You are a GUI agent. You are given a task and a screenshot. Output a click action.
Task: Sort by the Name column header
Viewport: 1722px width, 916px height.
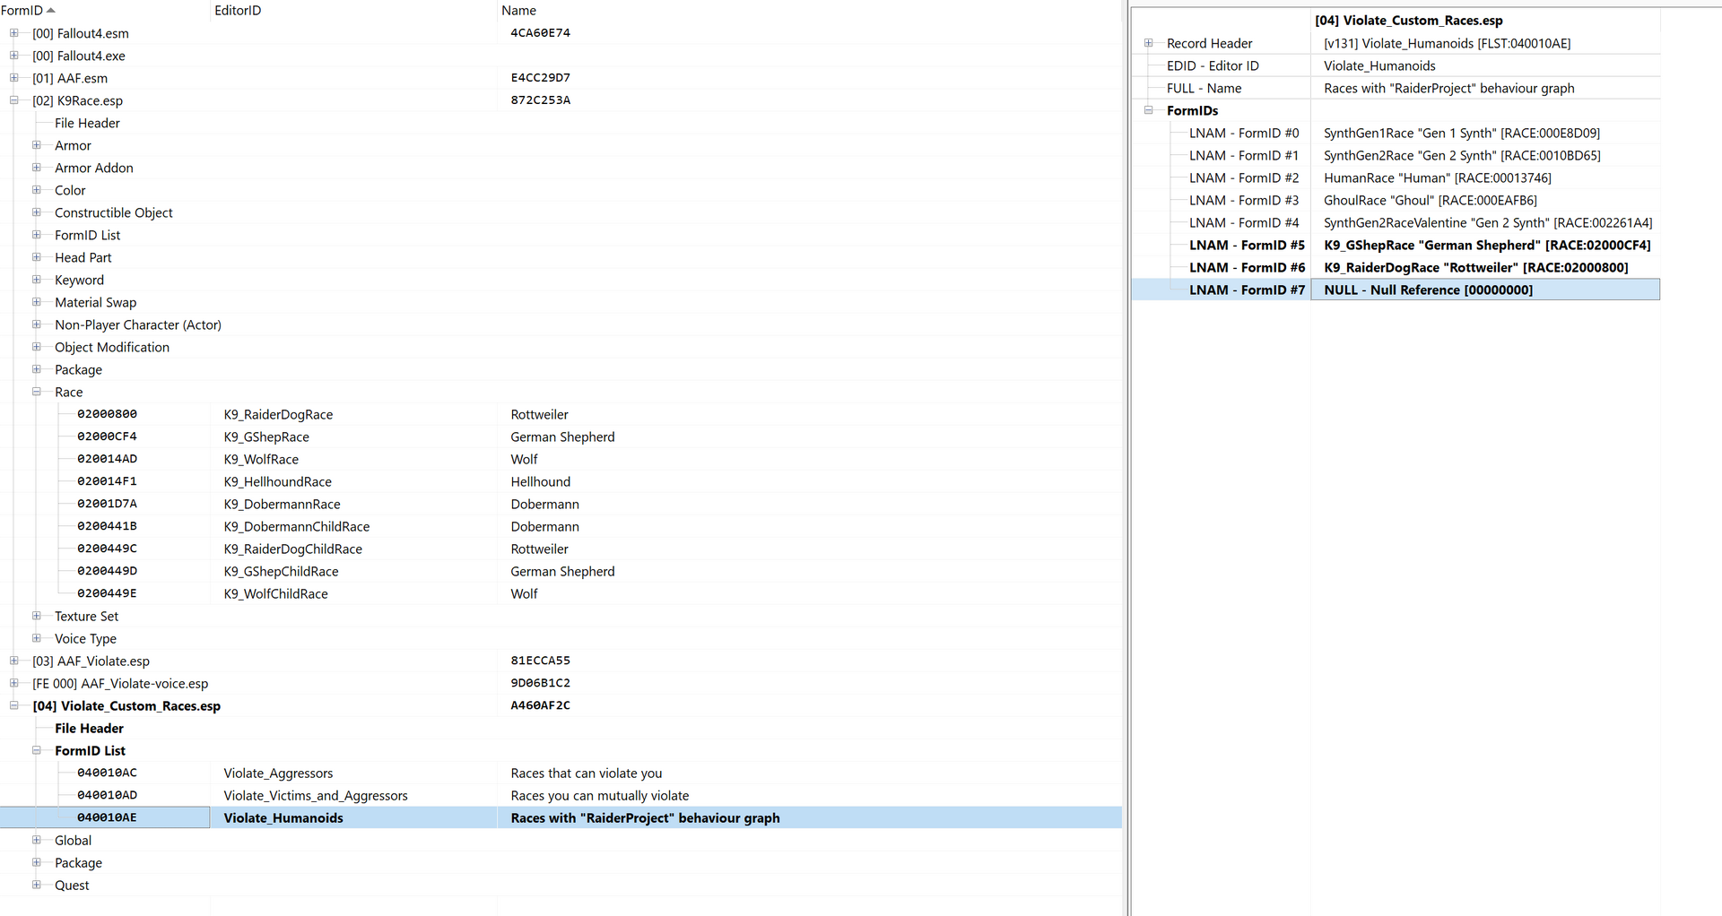click(x=810, y=10)
